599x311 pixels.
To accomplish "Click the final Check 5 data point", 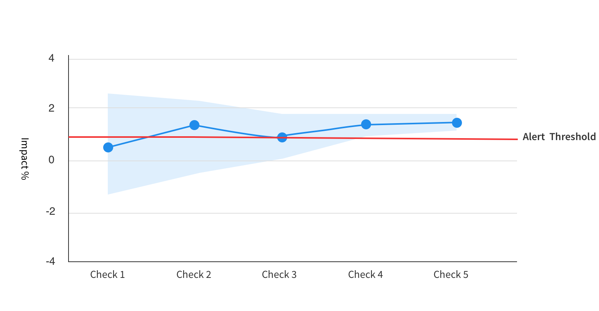I will pyautogui.click(x=457, y=123).
